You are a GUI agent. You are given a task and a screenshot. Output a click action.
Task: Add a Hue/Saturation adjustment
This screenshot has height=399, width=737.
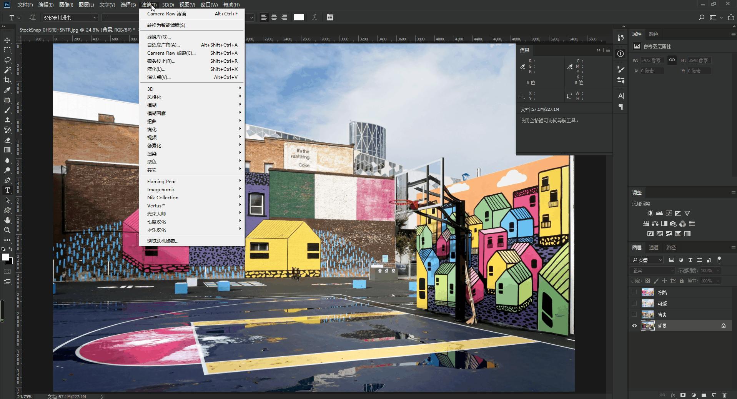tap(645, 224)
